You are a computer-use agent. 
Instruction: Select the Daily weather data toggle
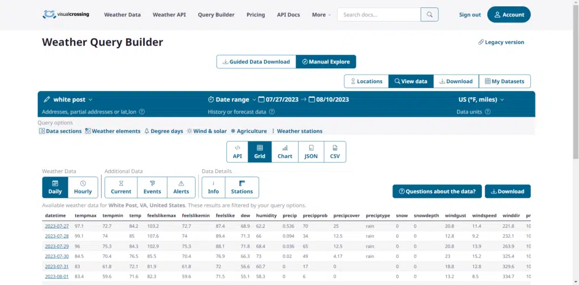pyautogui.click(x=55, y=187)
